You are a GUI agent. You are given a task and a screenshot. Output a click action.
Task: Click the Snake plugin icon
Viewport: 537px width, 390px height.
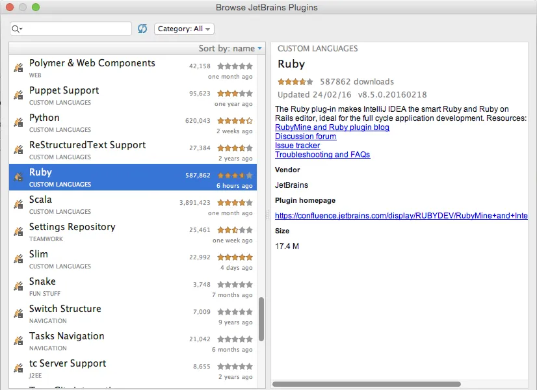click(x=18, y=286)
